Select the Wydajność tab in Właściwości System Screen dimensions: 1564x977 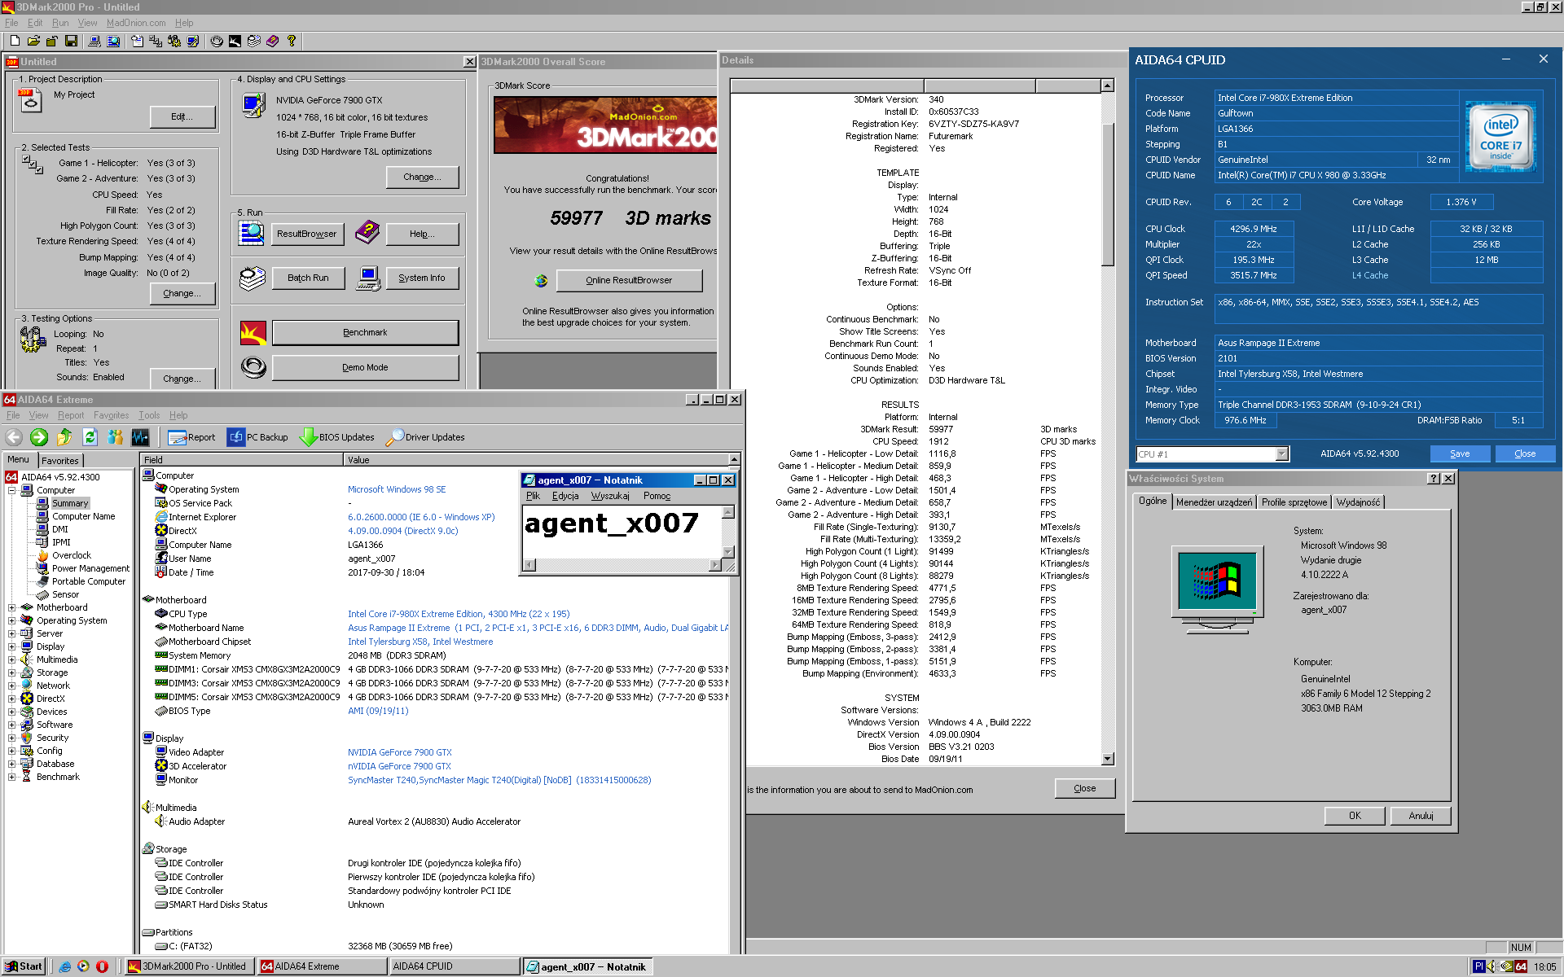[x=1359, y=502]
